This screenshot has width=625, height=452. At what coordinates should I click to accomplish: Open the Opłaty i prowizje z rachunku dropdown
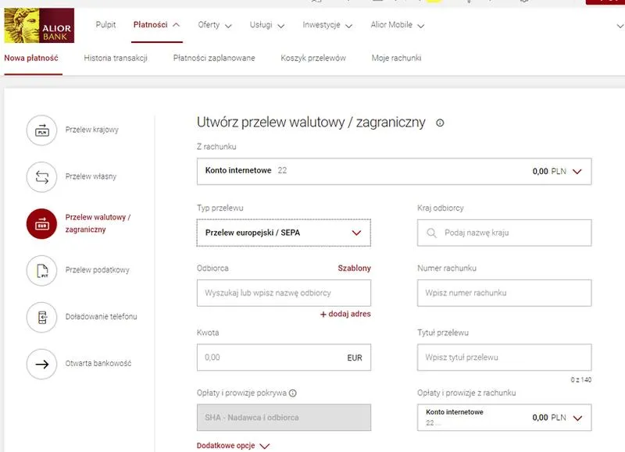(578, 418)
